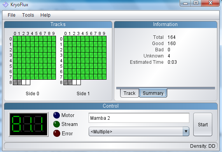Click the KryoFlux app icon in title bar
Image resolution: width=222 pixels, height=152 pixels.
[5, 5]
